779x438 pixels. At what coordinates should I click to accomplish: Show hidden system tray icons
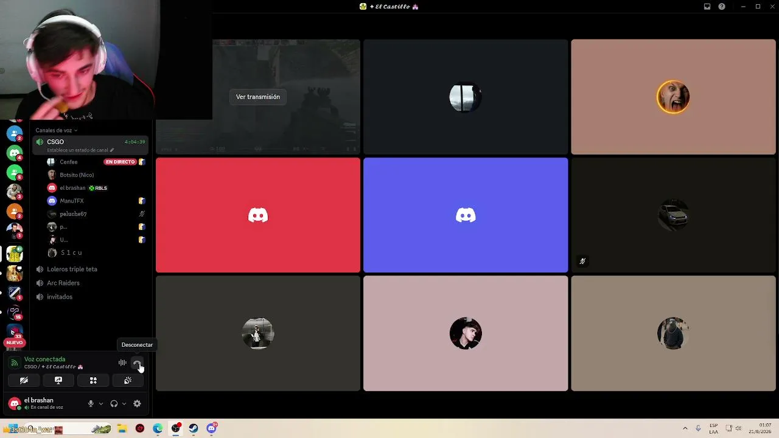[685, 428]
